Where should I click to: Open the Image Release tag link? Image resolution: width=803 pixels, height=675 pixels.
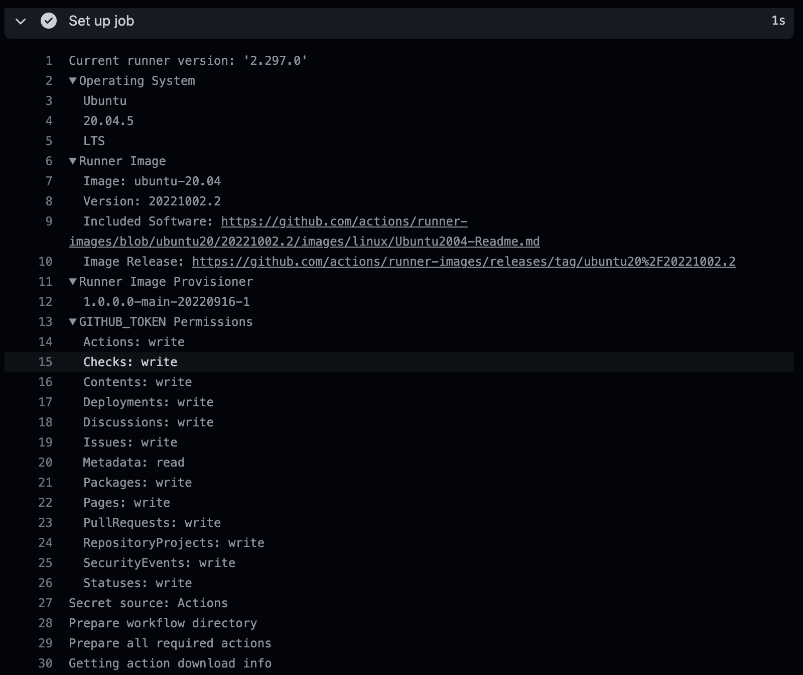[462, 261]
